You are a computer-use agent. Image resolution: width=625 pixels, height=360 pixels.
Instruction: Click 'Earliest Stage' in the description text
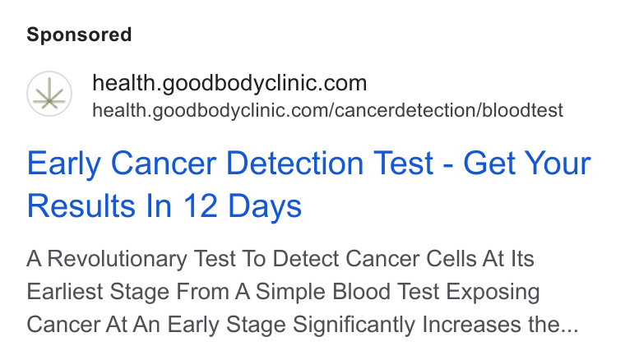(98, 292)
